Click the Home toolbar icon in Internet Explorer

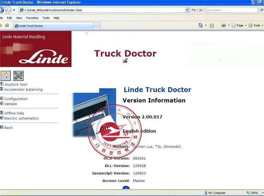pyautogui.click(x=201, y=25)
